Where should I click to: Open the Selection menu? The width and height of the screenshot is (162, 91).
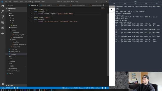click(x=15, y=2)
